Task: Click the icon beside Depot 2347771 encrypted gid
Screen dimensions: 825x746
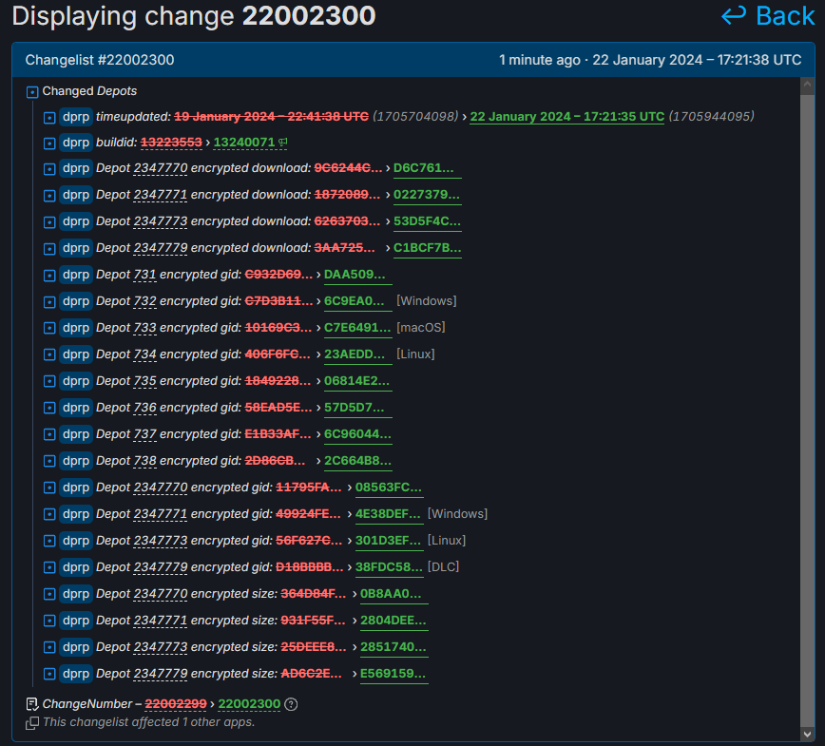Action: pos(49,514)
